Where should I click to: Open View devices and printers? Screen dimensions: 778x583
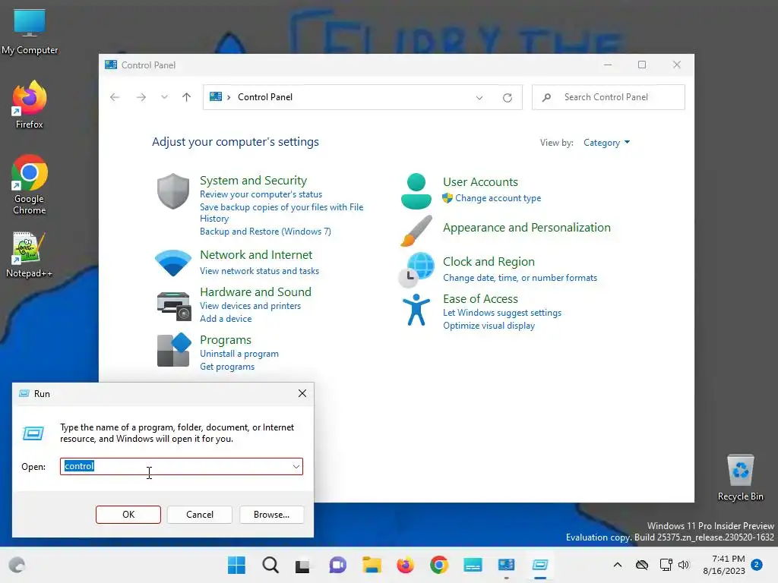(250, 306)
